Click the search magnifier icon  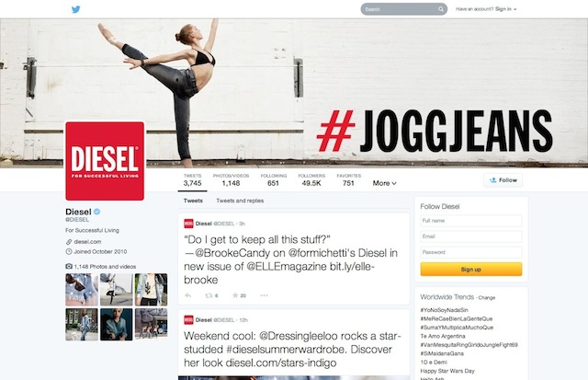(441, 9)
